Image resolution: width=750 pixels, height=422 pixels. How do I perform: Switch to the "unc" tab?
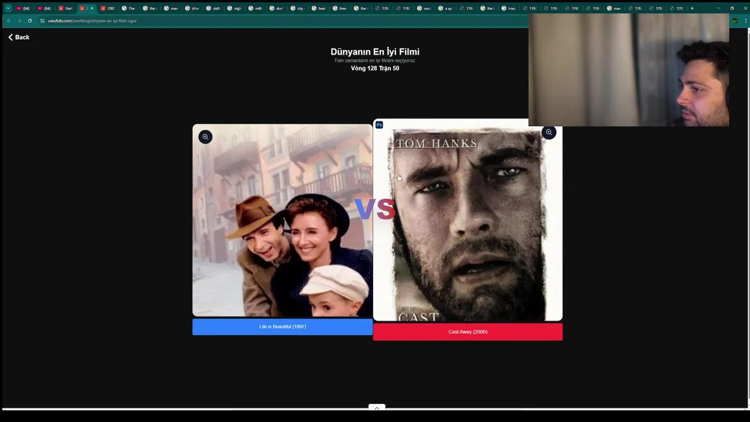point(424,8)
